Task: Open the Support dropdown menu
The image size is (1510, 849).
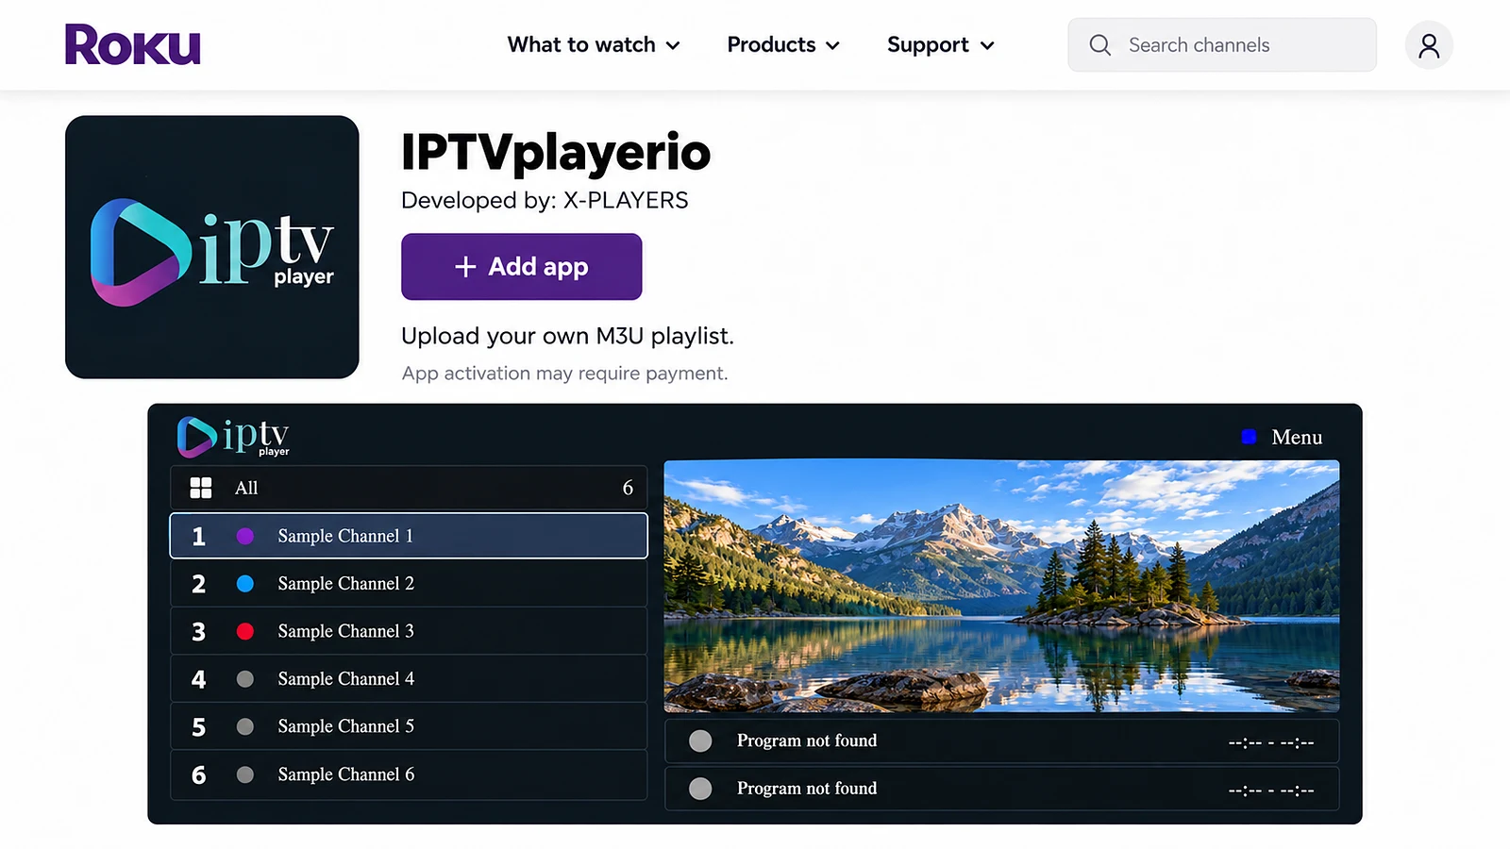Action: click(x=941, y=45)
